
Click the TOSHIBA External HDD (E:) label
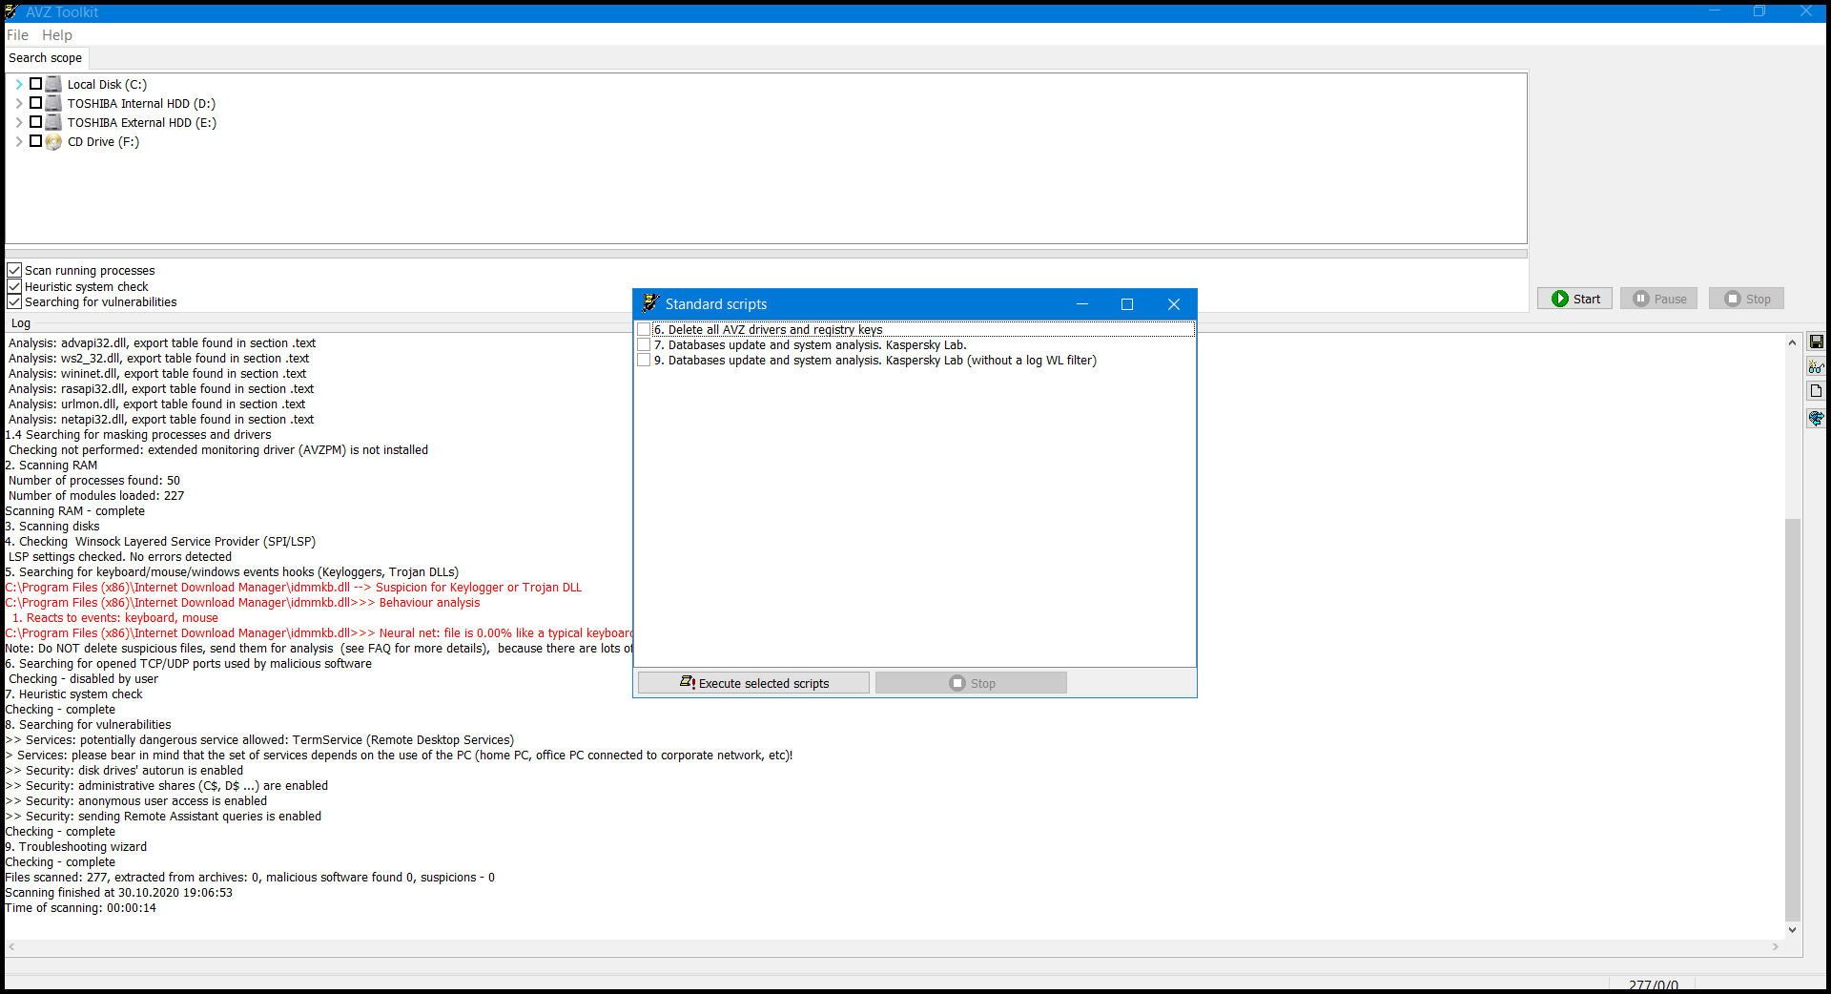141,122
